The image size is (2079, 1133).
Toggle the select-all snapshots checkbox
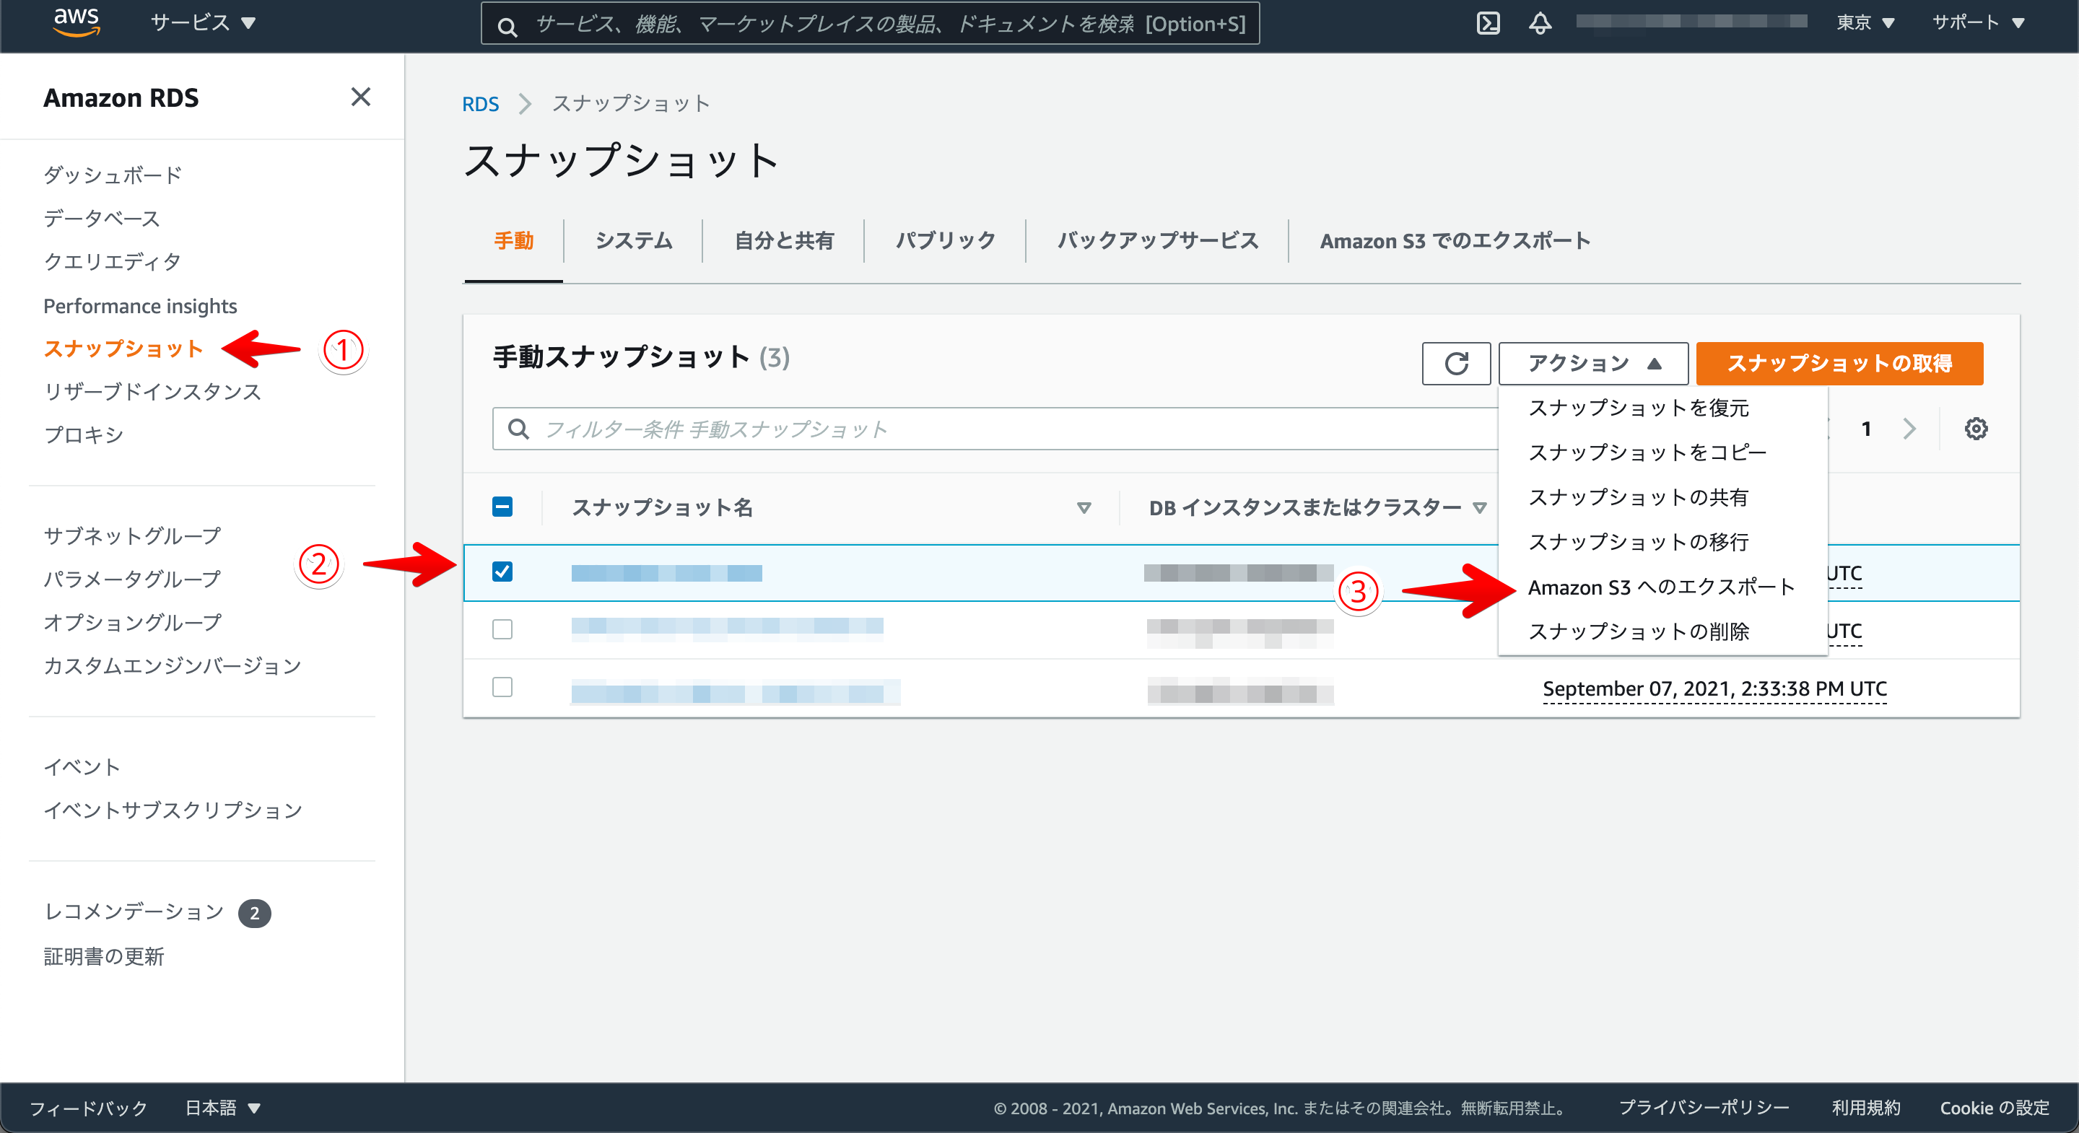[x=502, y=507]
